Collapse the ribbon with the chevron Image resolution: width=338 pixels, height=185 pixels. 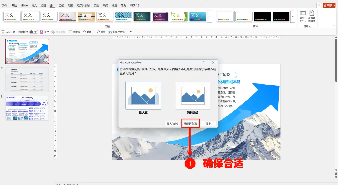click(x=334, y=26)
